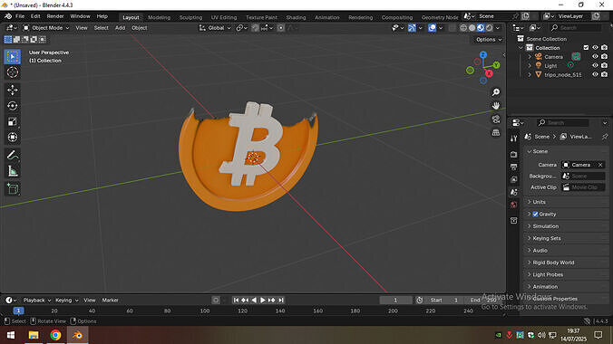Jump to the first frame

pos(236,301)
